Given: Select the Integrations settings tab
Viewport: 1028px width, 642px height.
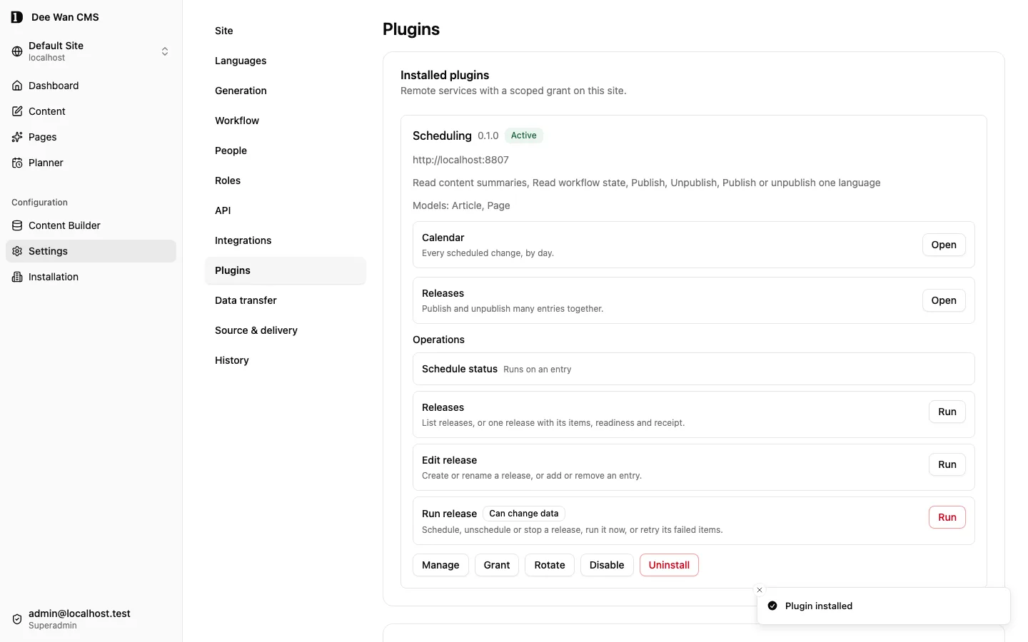Looking at the screenshot, I should [286, 240].
